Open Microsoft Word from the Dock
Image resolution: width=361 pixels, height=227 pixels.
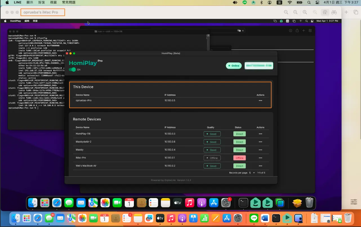[265, 218]
